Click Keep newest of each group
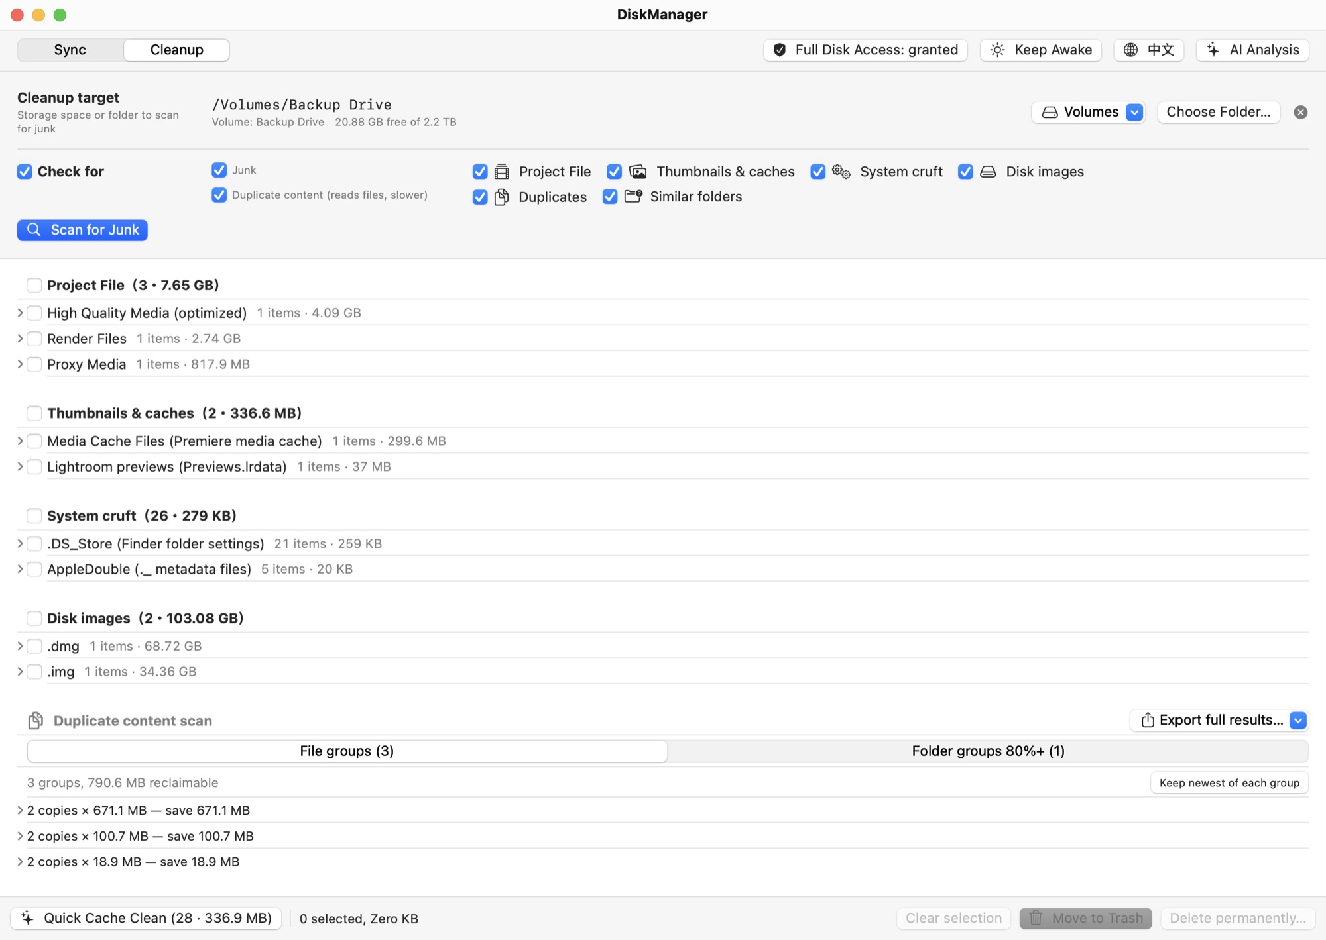The image size is (1326, 940). tap(1229, 782)
